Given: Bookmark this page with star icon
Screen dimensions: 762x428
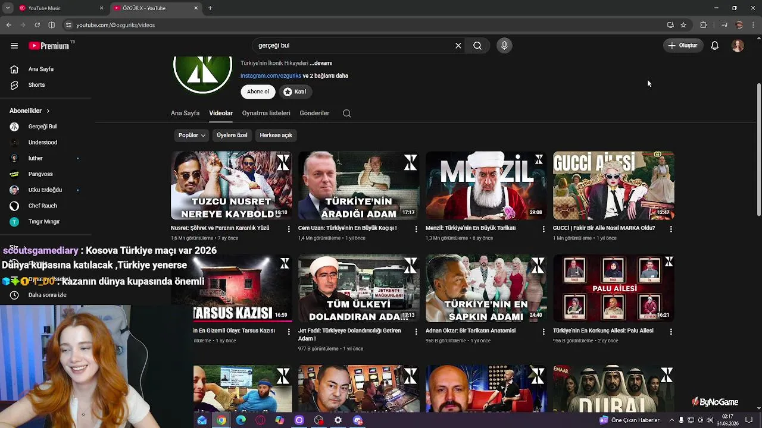Looking at the screenshot, I should (x=683, y=25).
